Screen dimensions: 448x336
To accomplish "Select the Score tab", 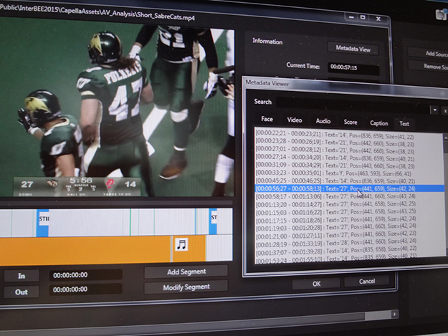I will coord(351,123).
